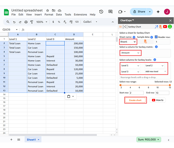The width and height of the screenshot is (174, 148).
Task: Open version history clock icon
Action: coord(101,12)
